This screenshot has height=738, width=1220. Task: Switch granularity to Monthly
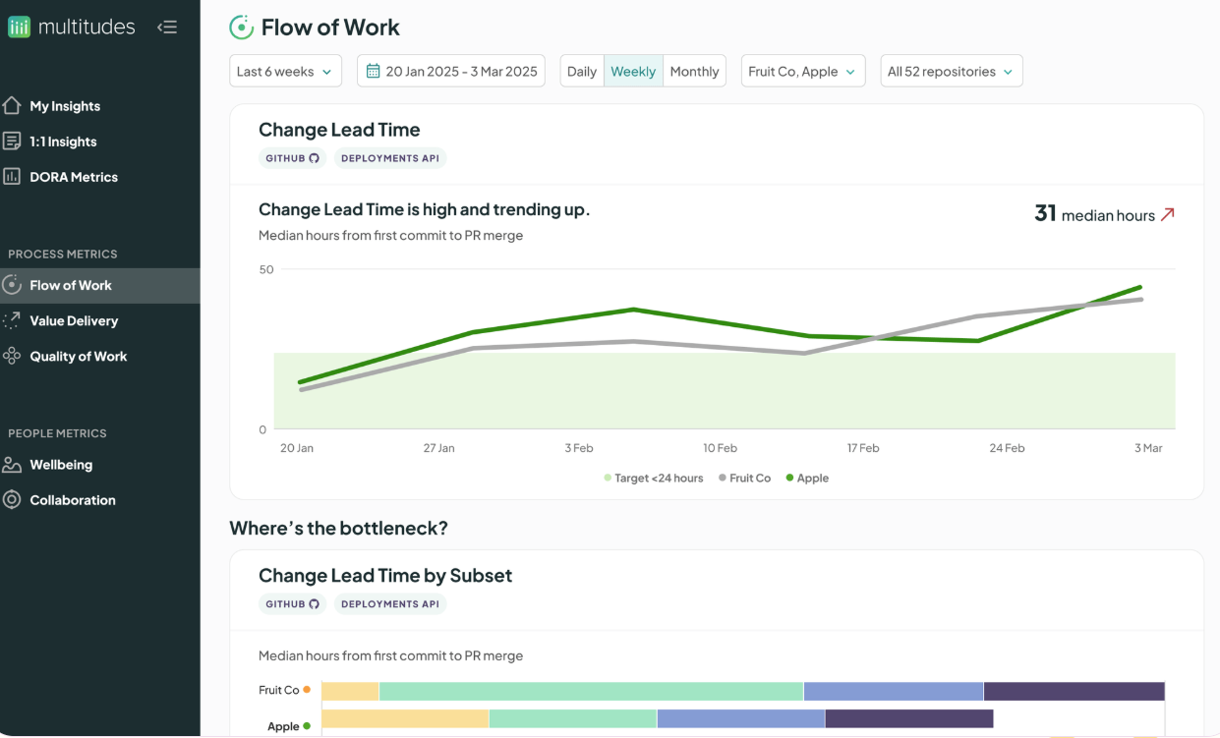click(694, 71)
